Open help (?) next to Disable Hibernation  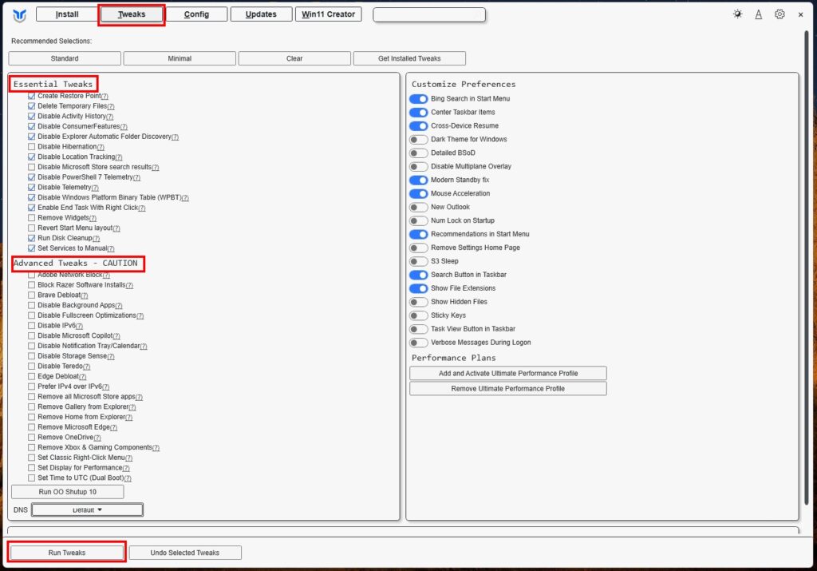click(101, 147)
